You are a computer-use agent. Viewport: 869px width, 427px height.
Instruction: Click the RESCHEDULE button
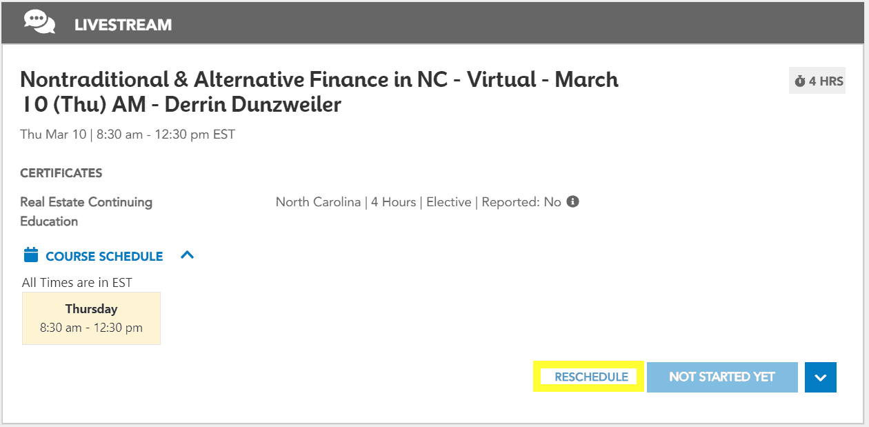(590, 377)
